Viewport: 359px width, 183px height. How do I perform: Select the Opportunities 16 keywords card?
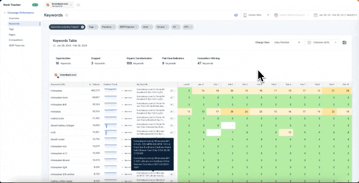pos(63,61)
